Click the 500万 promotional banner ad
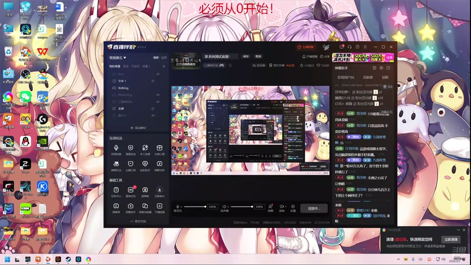Image resolution: width=471 pixels, height=265 pixels. (x=363, y=57)
